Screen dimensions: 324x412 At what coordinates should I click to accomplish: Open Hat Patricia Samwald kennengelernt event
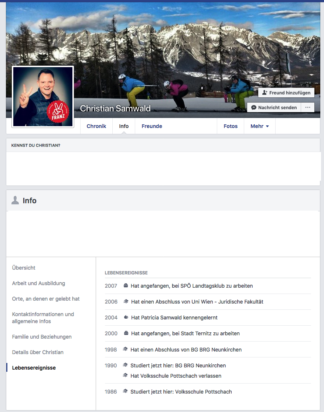pos(174,318)
